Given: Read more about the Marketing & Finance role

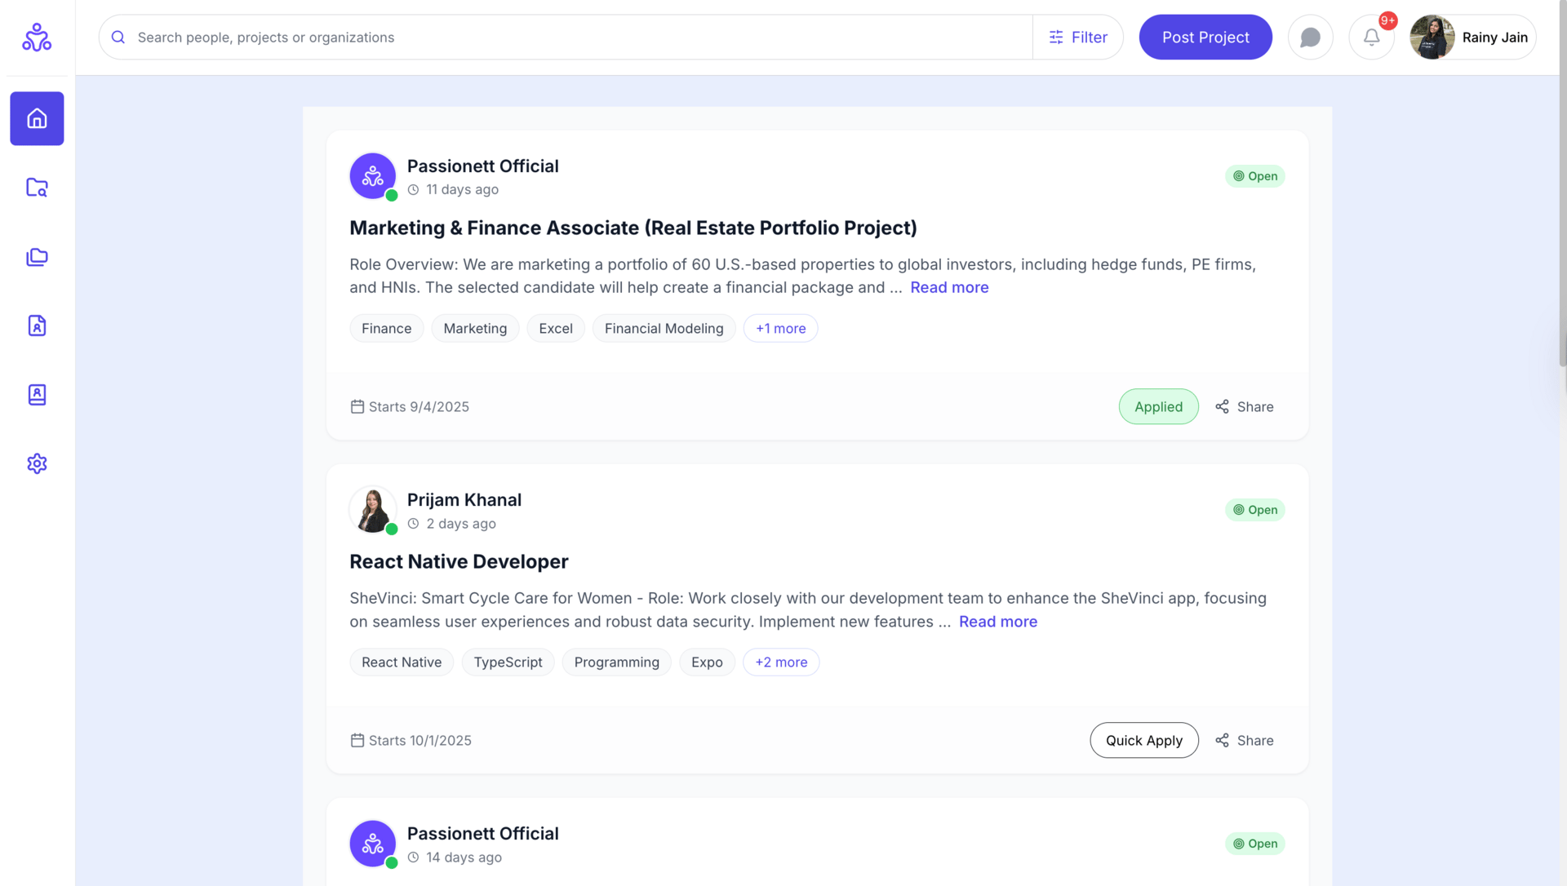Looking at the screenshot, I should [949, 287].
